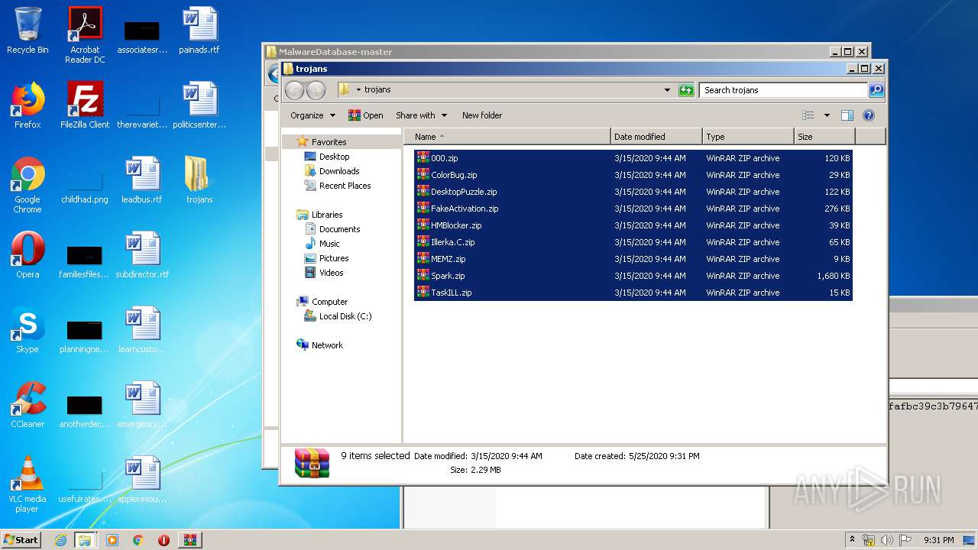Image resolution: width=978 pixels, height=550 pixels.
Task: Sort files by Date modified column
Action: coord(656,137)
